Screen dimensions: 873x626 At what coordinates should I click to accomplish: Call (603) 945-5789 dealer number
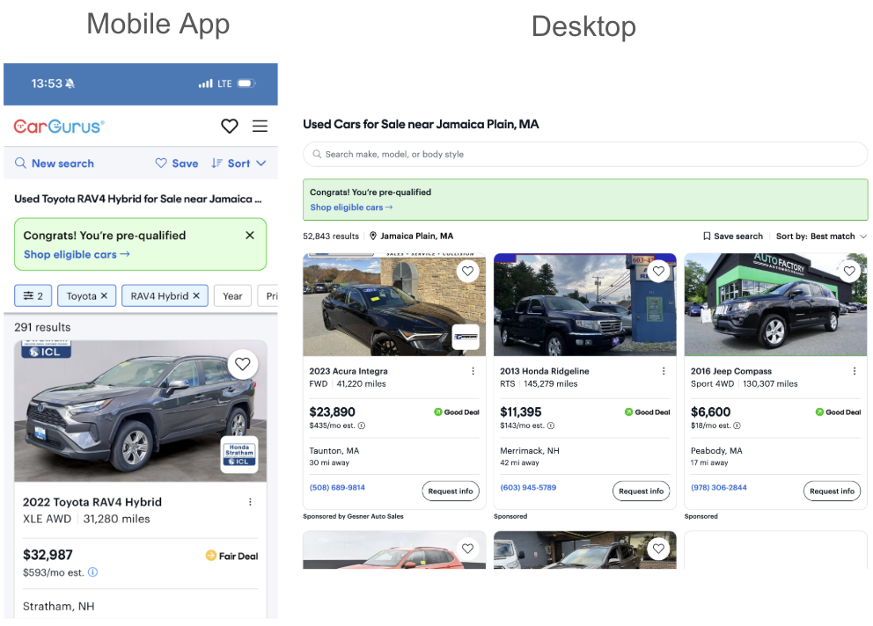[x=528, y=487]
